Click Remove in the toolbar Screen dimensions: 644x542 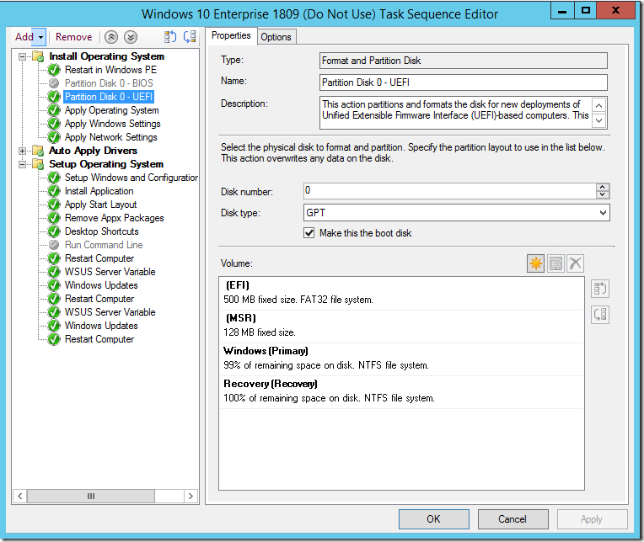(74, 37)
